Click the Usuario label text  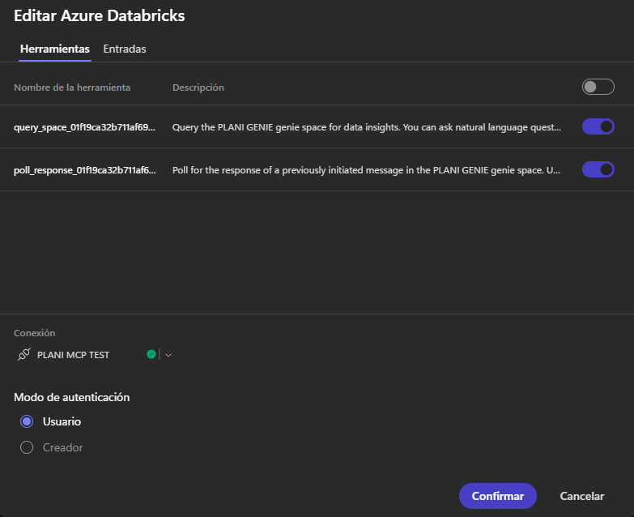point(62,421)
